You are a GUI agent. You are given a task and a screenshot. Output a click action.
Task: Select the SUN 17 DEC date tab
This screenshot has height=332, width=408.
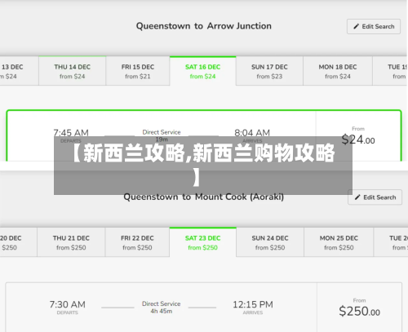point(269,71)
